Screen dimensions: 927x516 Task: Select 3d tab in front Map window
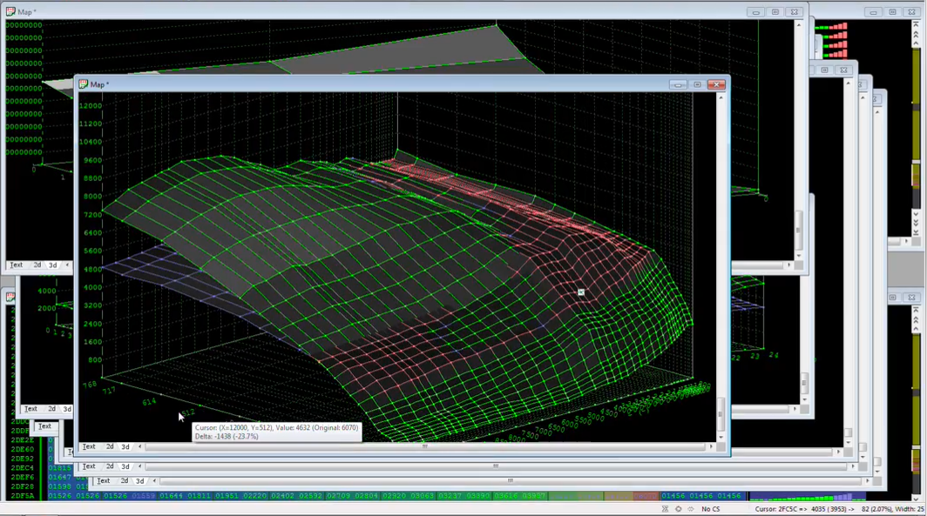click(125, 447)
